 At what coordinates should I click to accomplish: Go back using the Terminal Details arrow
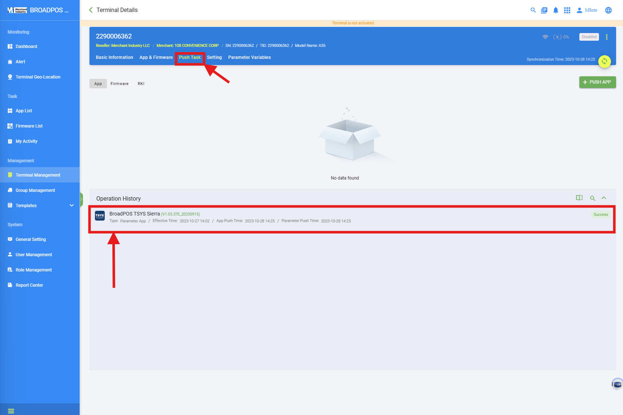pyautogui.click(x=91, y=10)
